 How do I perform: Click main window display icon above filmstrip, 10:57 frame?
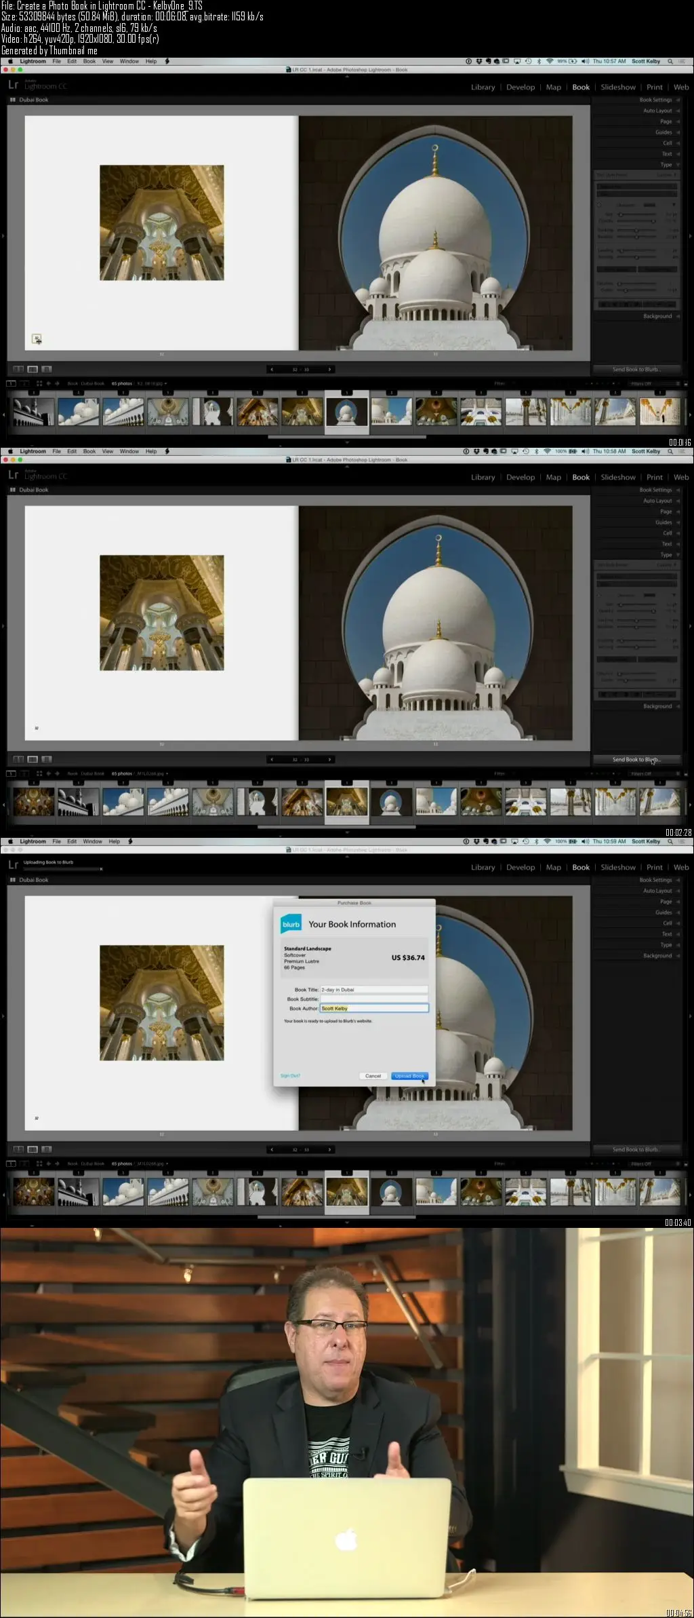click(11, 383)
